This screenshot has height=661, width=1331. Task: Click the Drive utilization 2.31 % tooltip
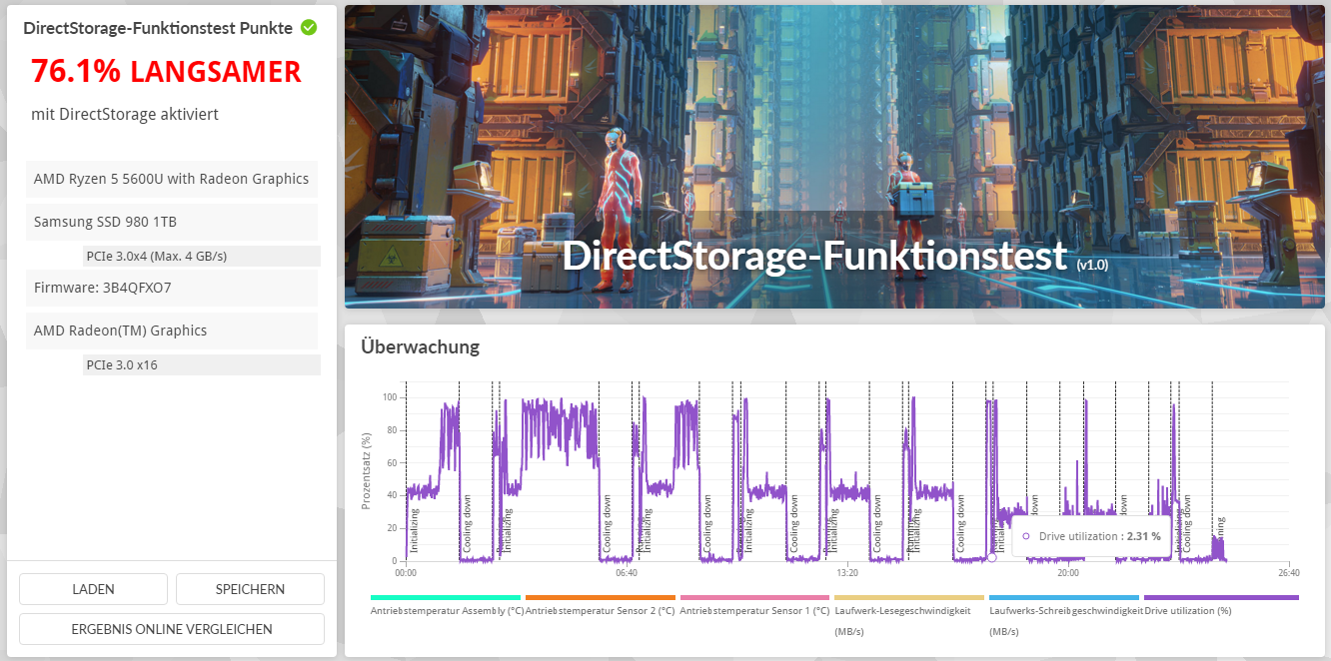pyautogui.click(x=1091, y=536)
